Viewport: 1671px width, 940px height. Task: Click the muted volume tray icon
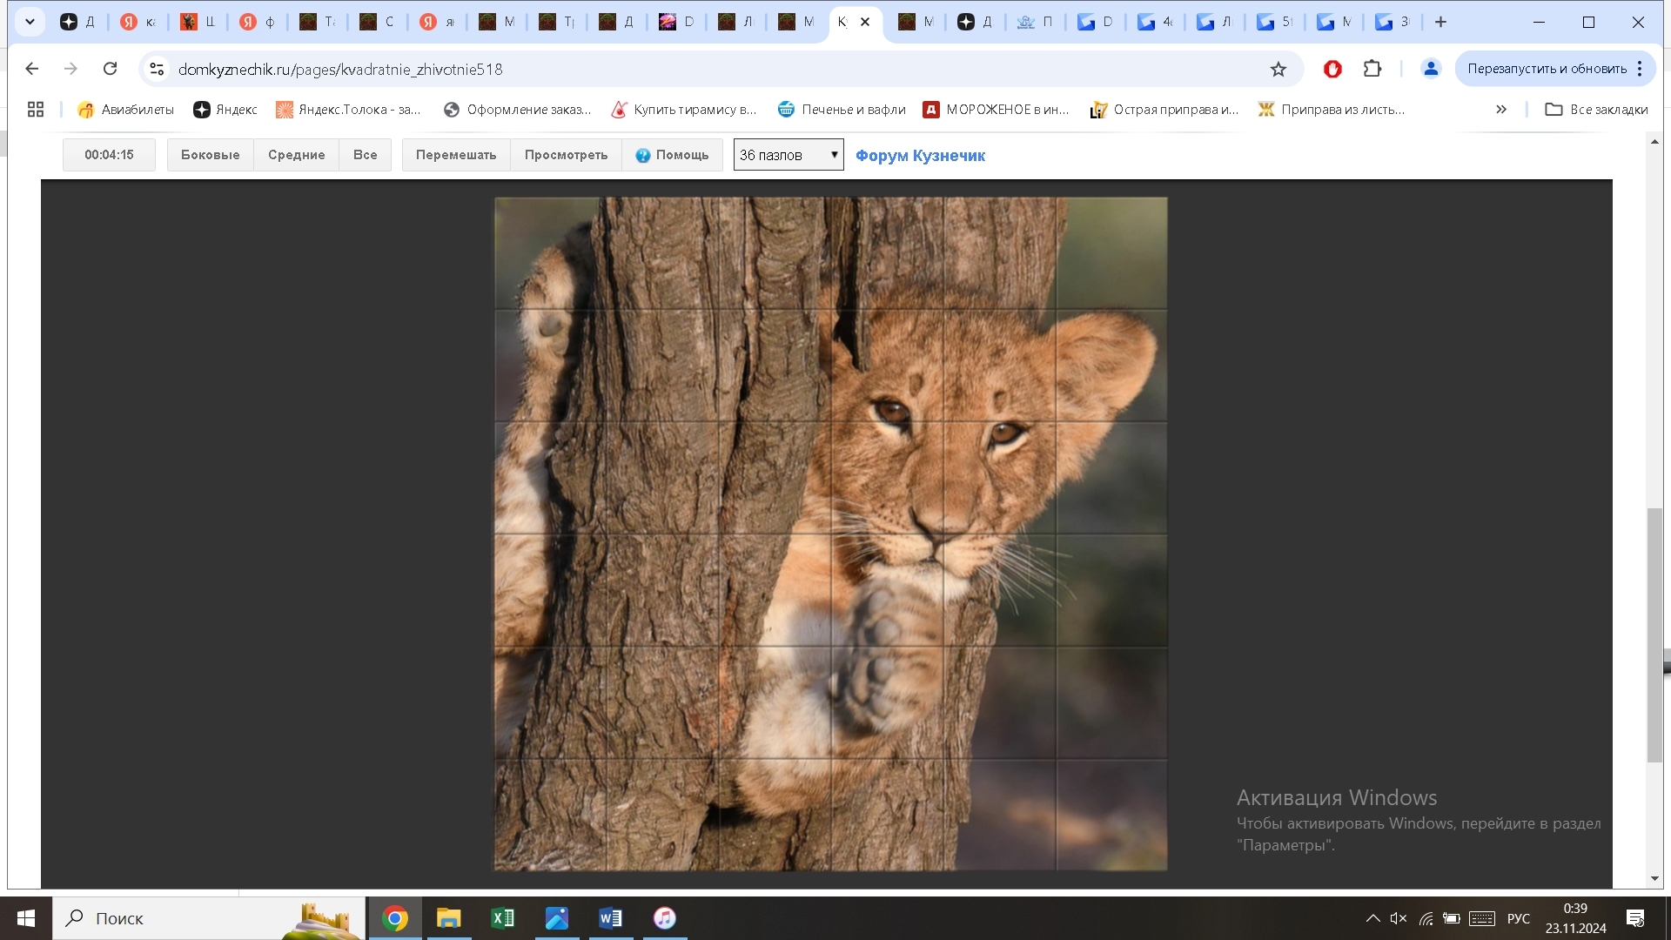pyautogui.click(x=1399, y=918)
